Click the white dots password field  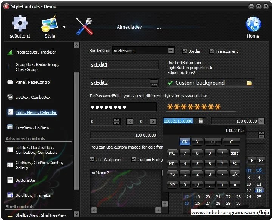pos(123,107)
